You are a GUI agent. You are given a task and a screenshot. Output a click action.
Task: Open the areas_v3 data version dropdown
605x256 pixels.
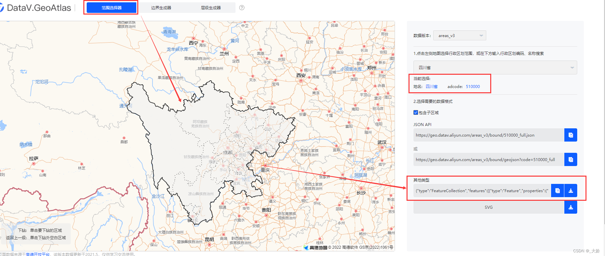coord(459,35)
